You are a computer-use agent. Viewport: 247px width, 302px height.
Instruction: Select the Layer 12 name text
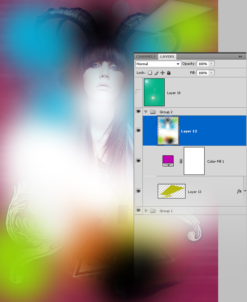[x=189, y=131]
